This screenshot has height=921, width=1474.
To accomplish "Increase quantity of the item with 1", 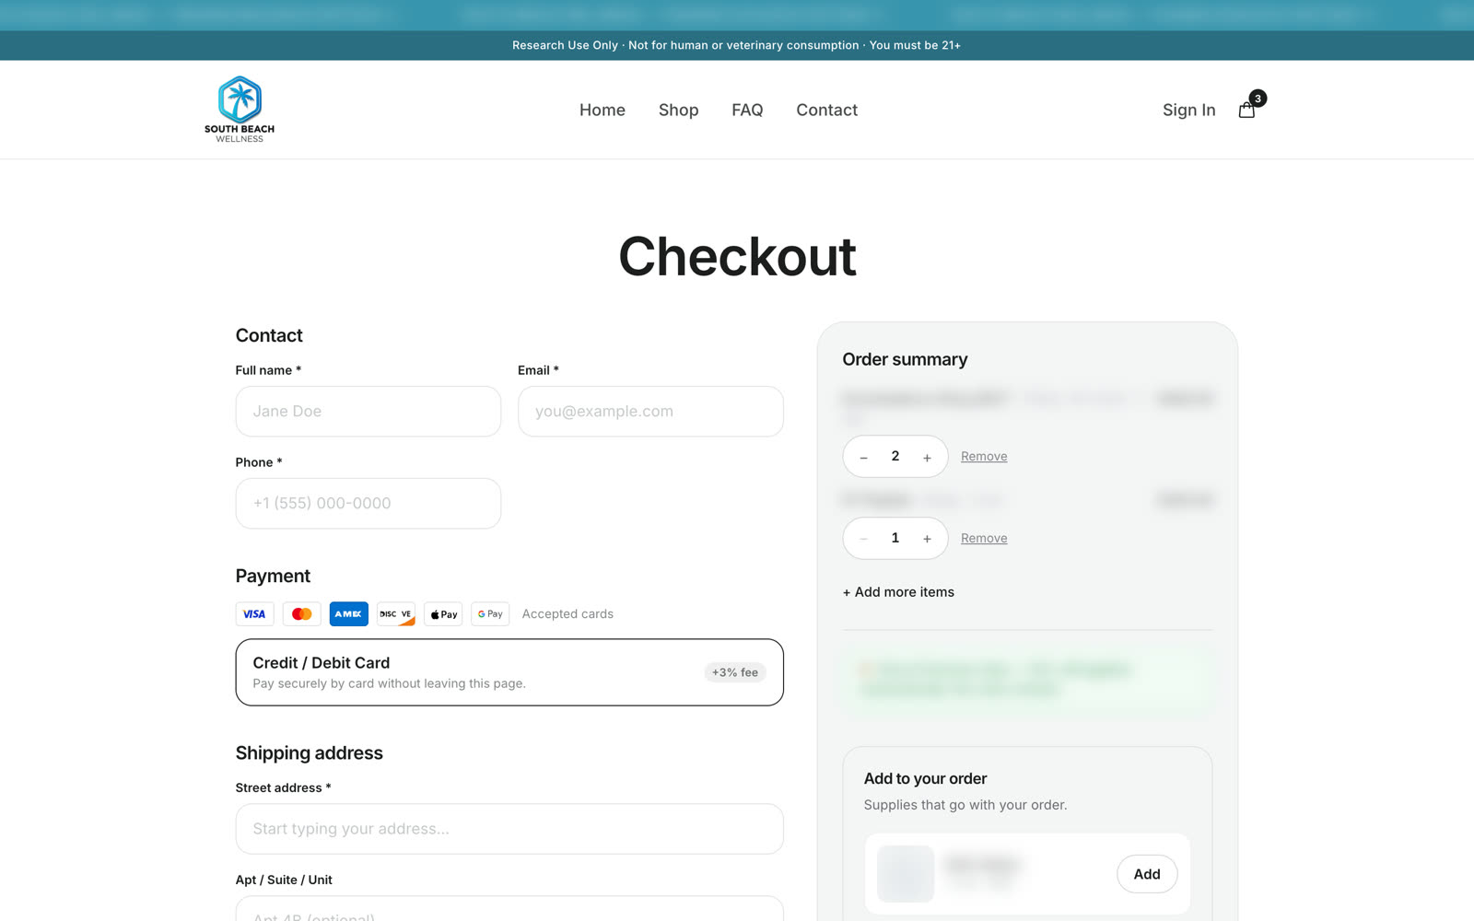I will 927,539.
